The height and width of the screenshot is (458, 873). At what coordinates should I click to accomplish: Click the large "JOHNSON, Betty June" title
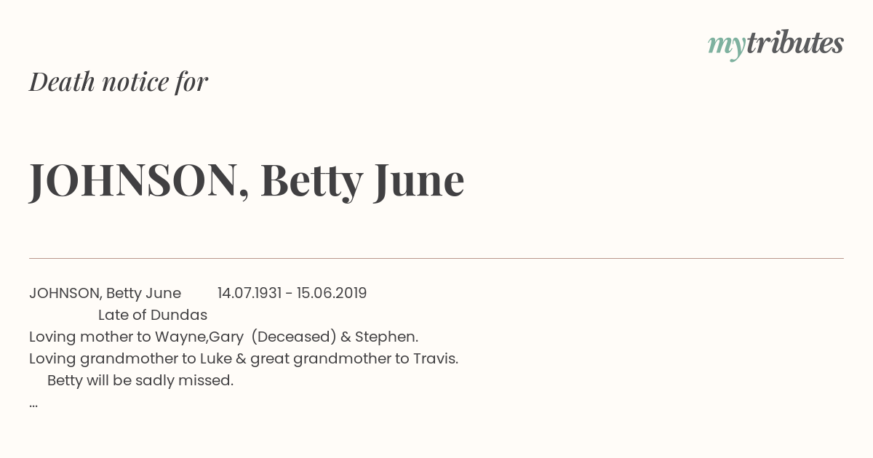click(x=247, y=180)
